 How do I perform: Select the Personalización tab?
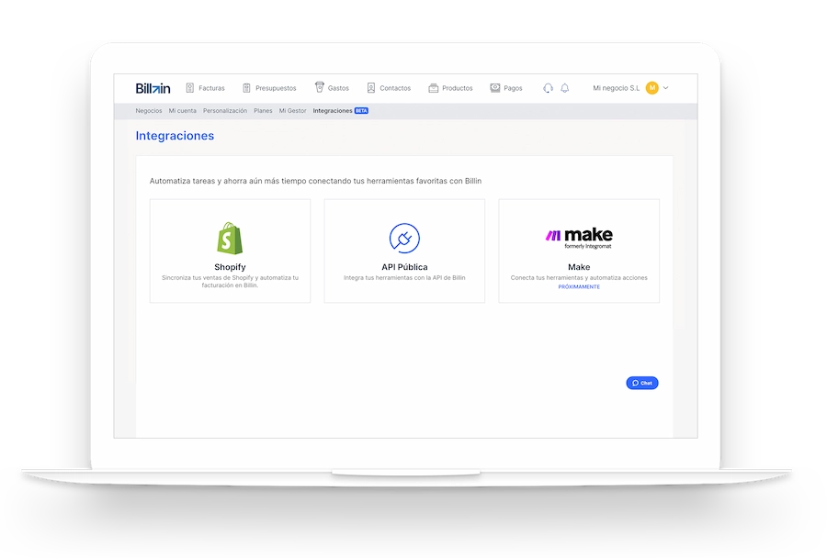pos(225,110)
